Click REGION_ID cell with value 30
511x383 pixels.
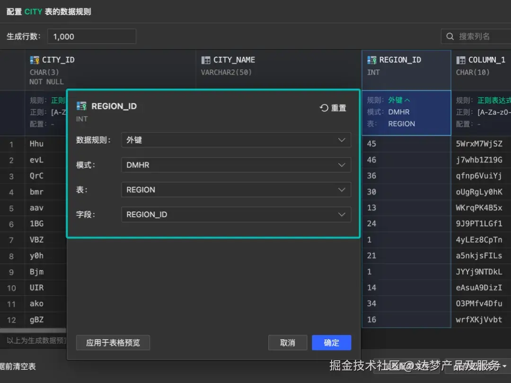point(406,192)
